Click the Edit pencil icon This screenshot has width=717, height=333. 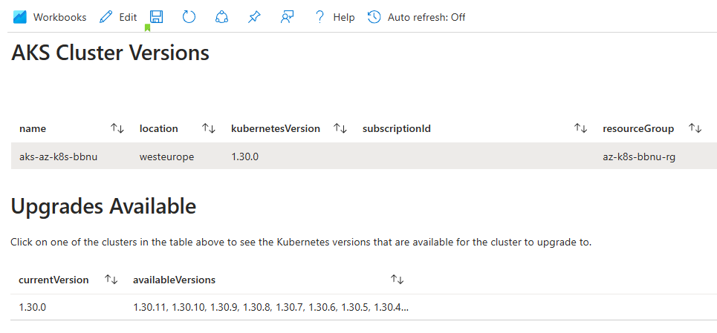click(x=106, y=17)
